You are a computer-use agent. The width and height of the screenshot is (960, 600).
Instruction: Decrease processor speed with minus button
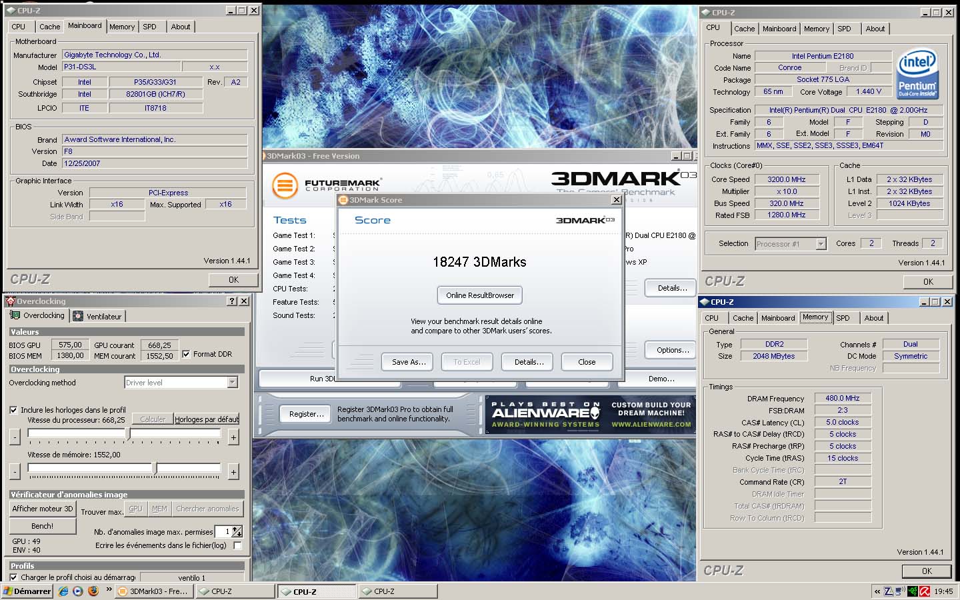click(15, 437)
